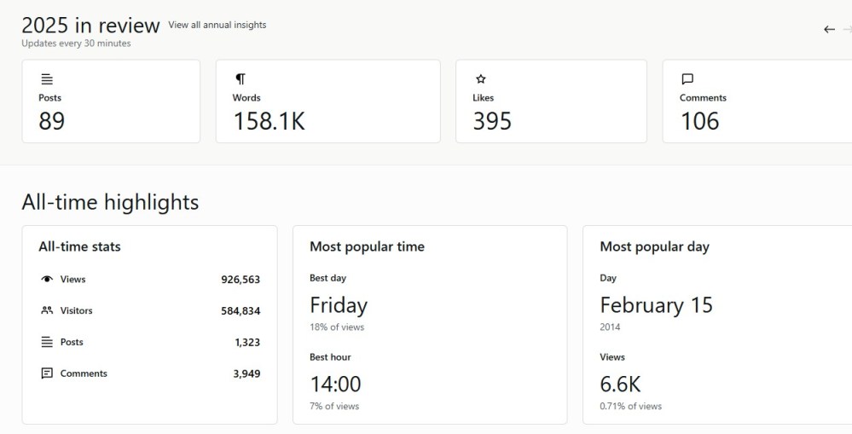Select the Visitors 584,834 row
Image resolution: width=852 pixels, height=434 pixels.
click(149, 310)
